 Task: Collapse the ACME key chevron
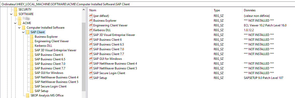point(15,23)
